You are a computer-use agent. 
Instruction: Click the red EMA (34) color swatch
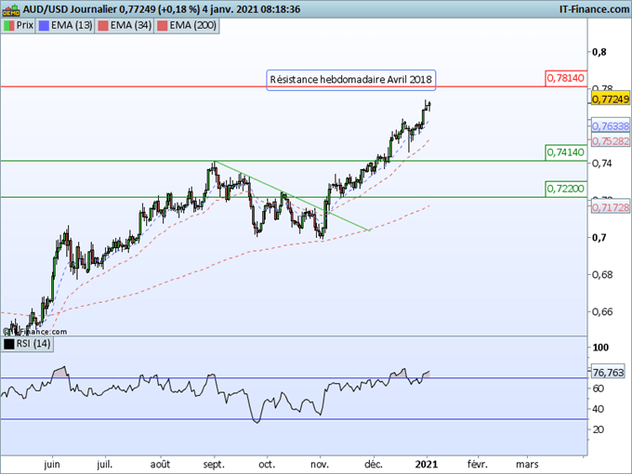(x=103, y=26)
